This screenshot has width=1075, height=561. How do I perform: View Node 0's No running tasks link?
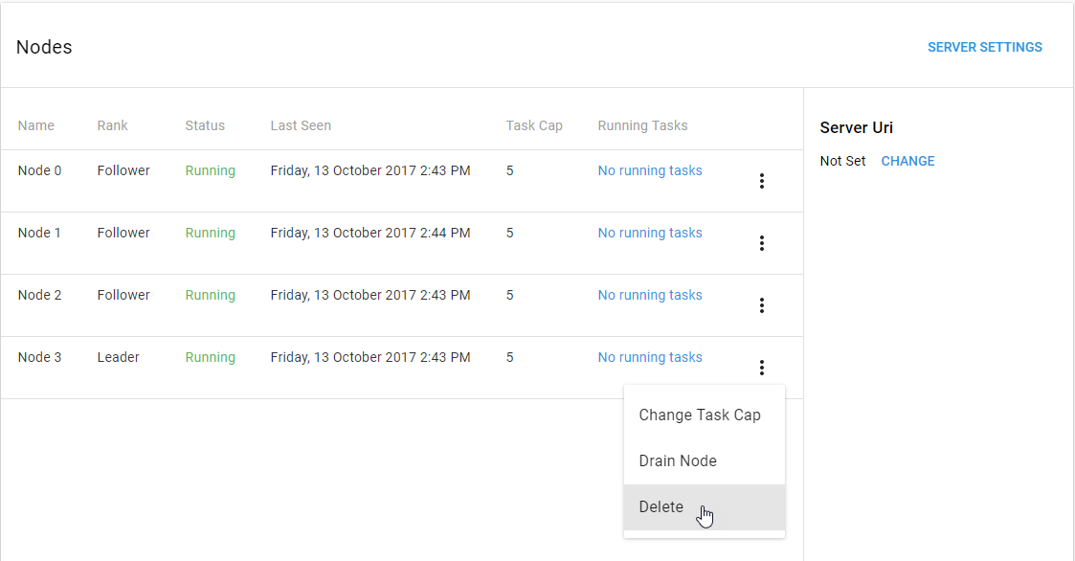click(650, 170)
